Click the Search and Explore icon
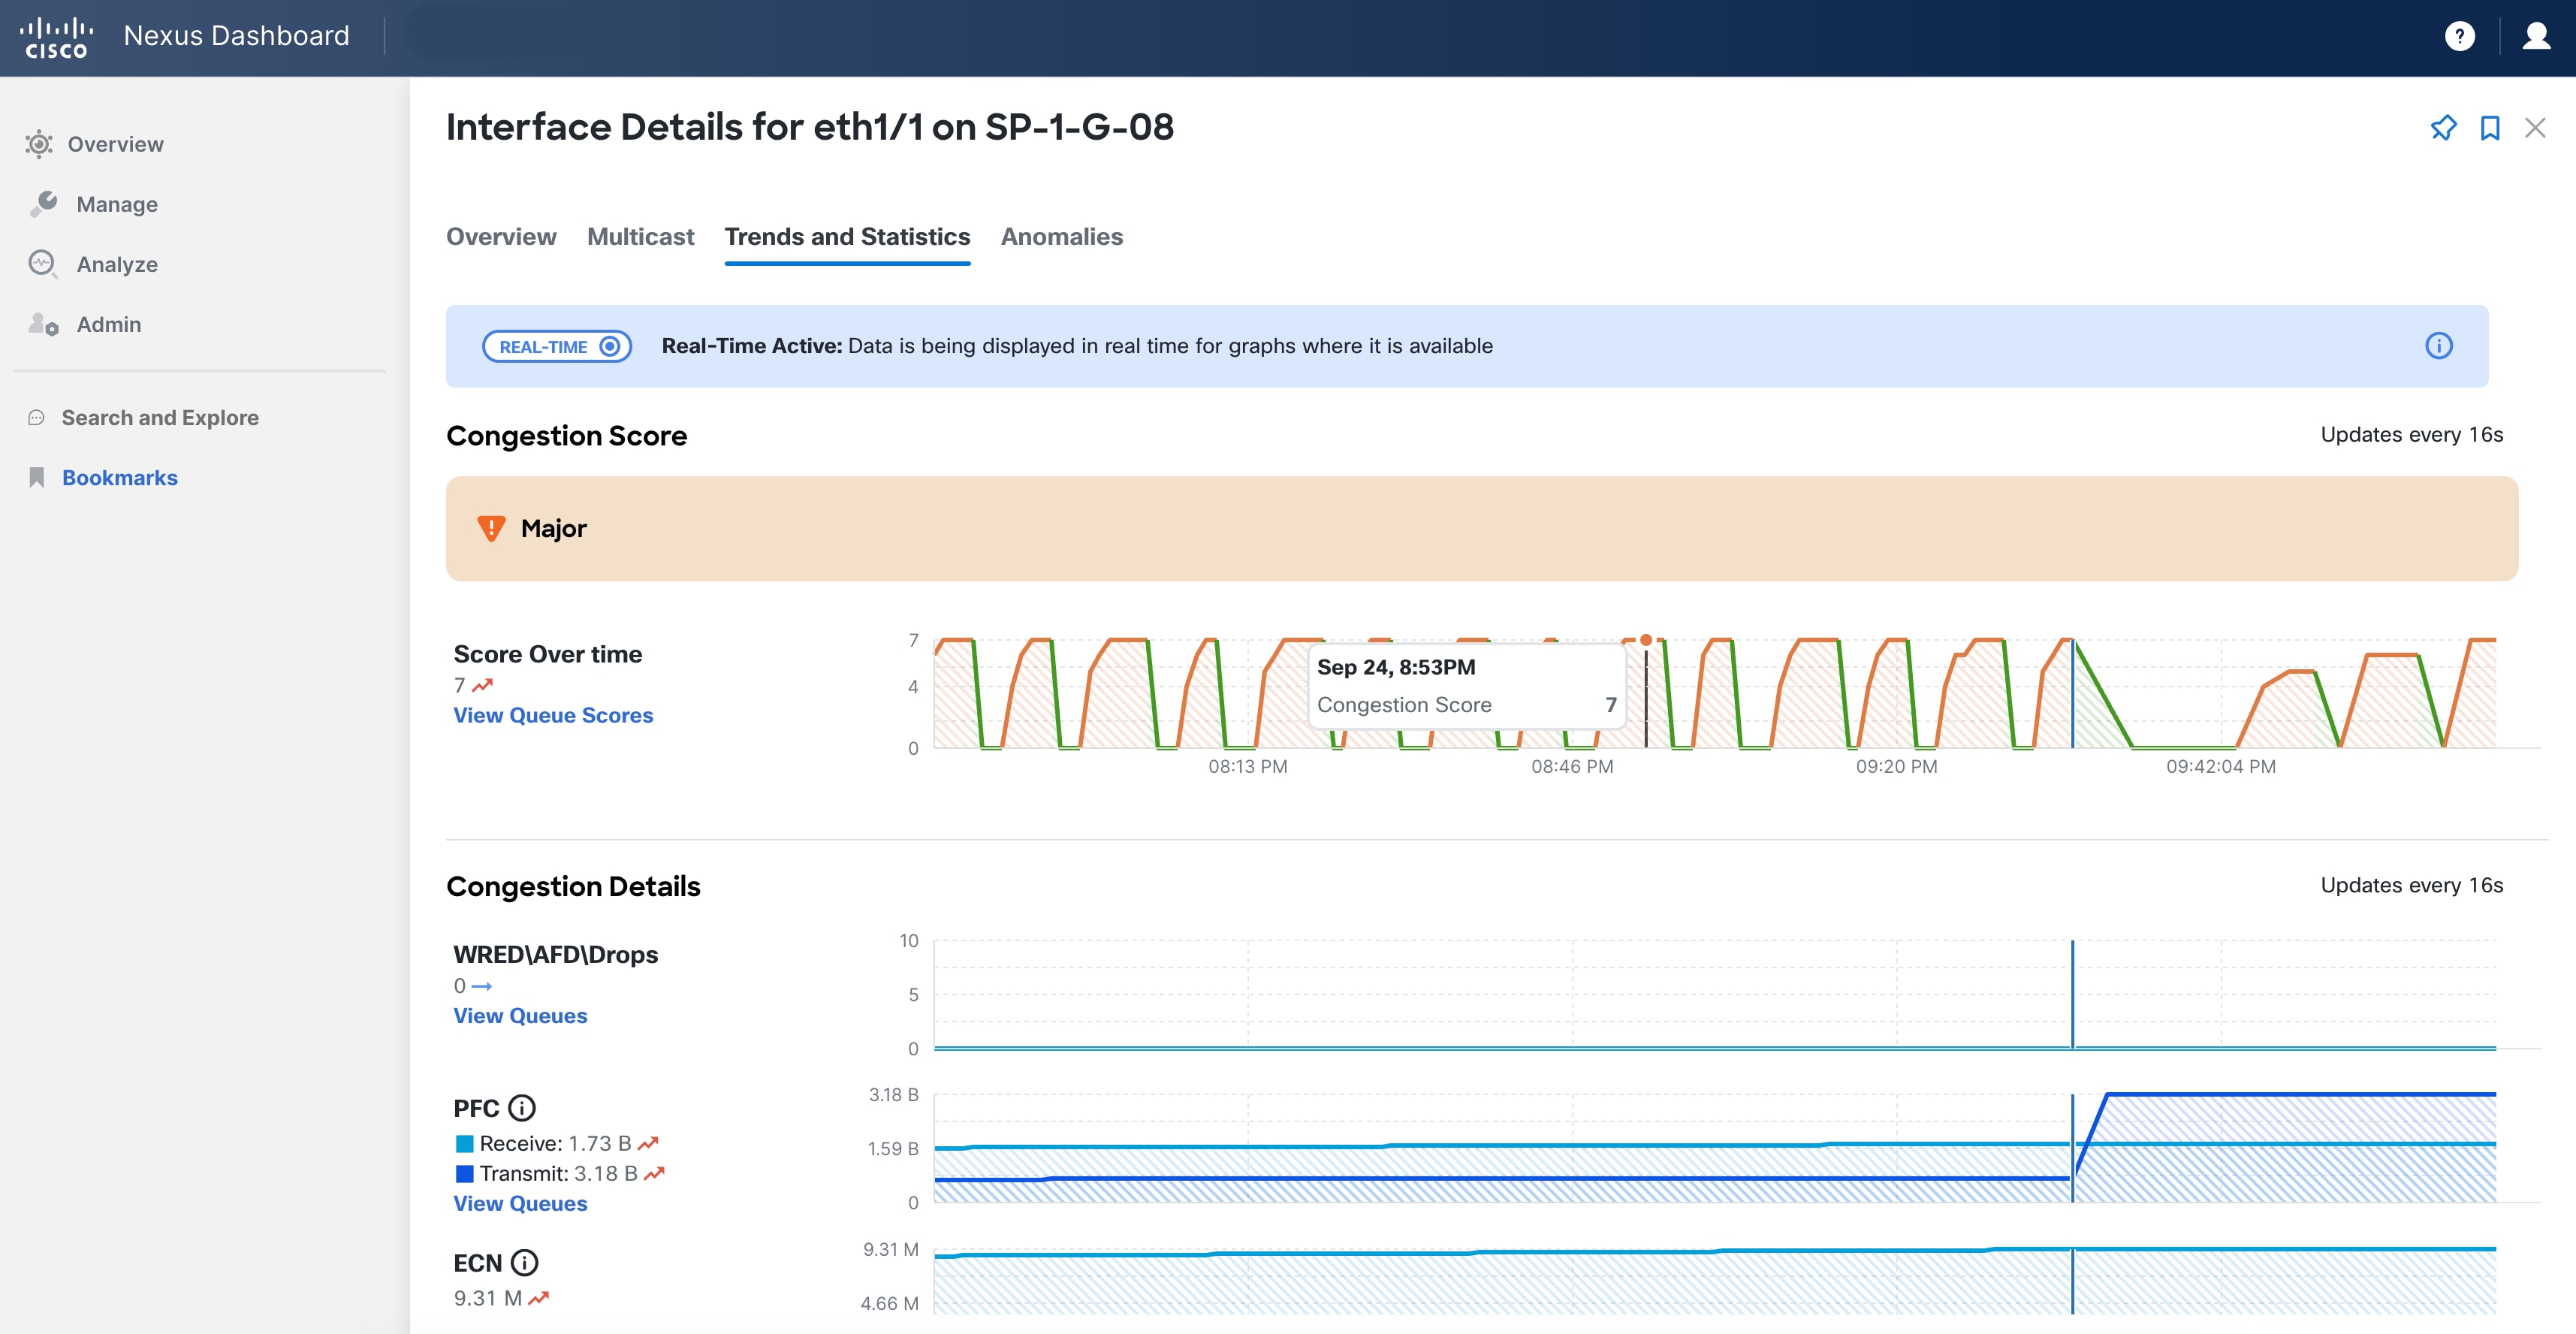Image resolution: width=2576 pixels, height=1334 pixels. (x=37, y=417)
